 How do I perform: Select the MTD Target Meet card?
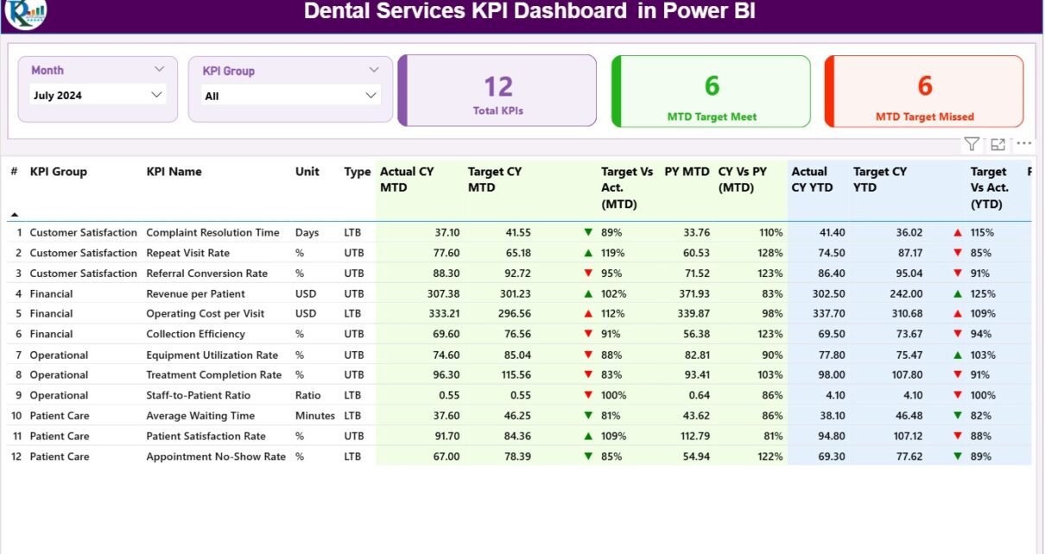tap(711, 91)
